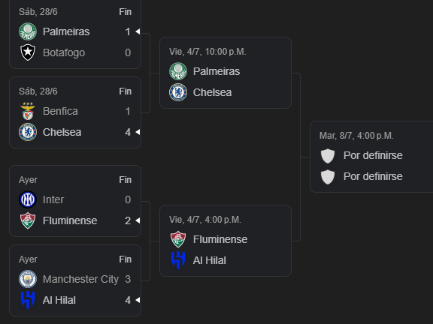Open the Fluminense vs Al Hilal 4:00 p.m. match
This screenshot has height=324, width=433.
pyautogui.click(x=226, y=241)
